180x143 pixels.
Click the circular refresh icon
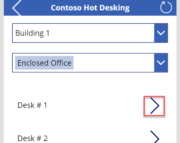pos(166,7)
